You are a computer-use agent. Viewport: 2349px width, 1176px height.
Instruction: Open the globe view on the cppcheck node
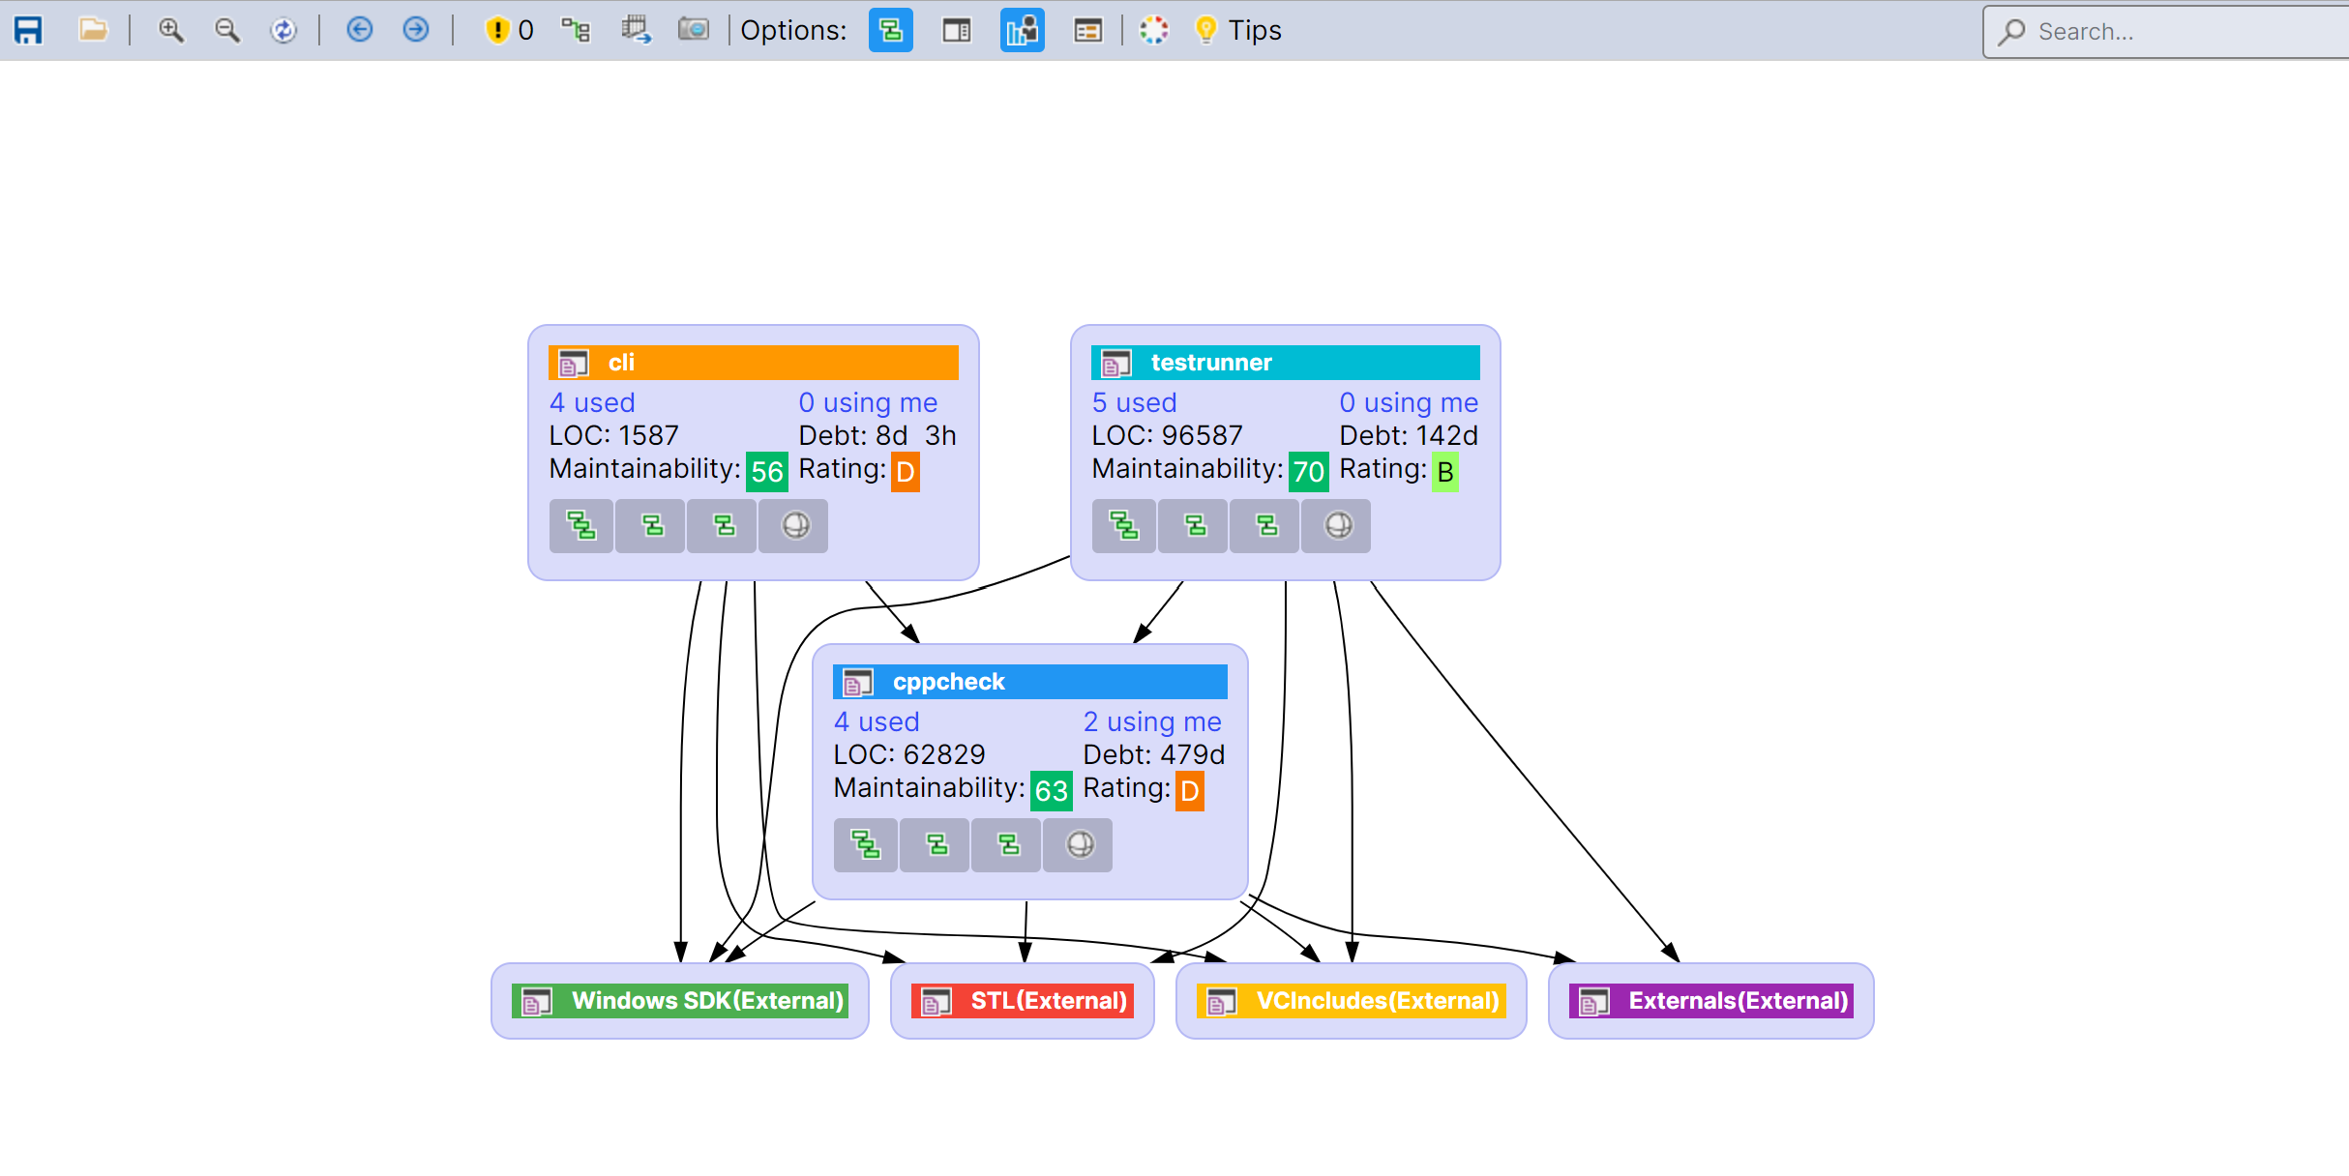point(1077,844)
